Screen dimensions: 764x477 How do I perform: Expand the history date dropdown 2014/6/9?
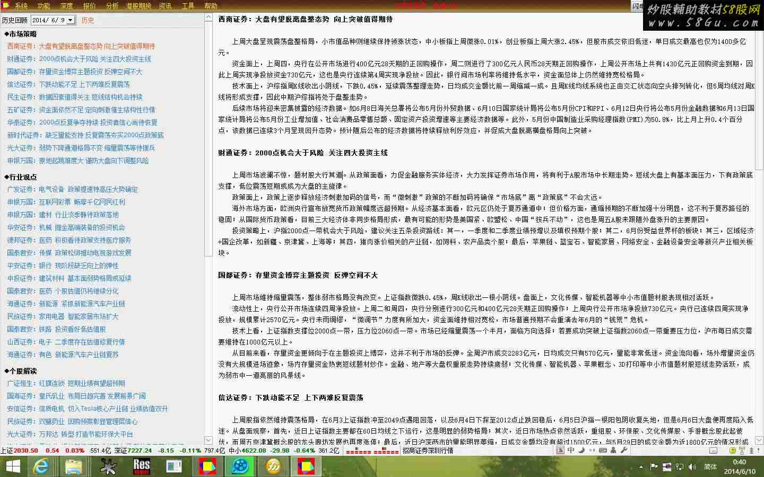pyautogui.click(x=70, y=20)
